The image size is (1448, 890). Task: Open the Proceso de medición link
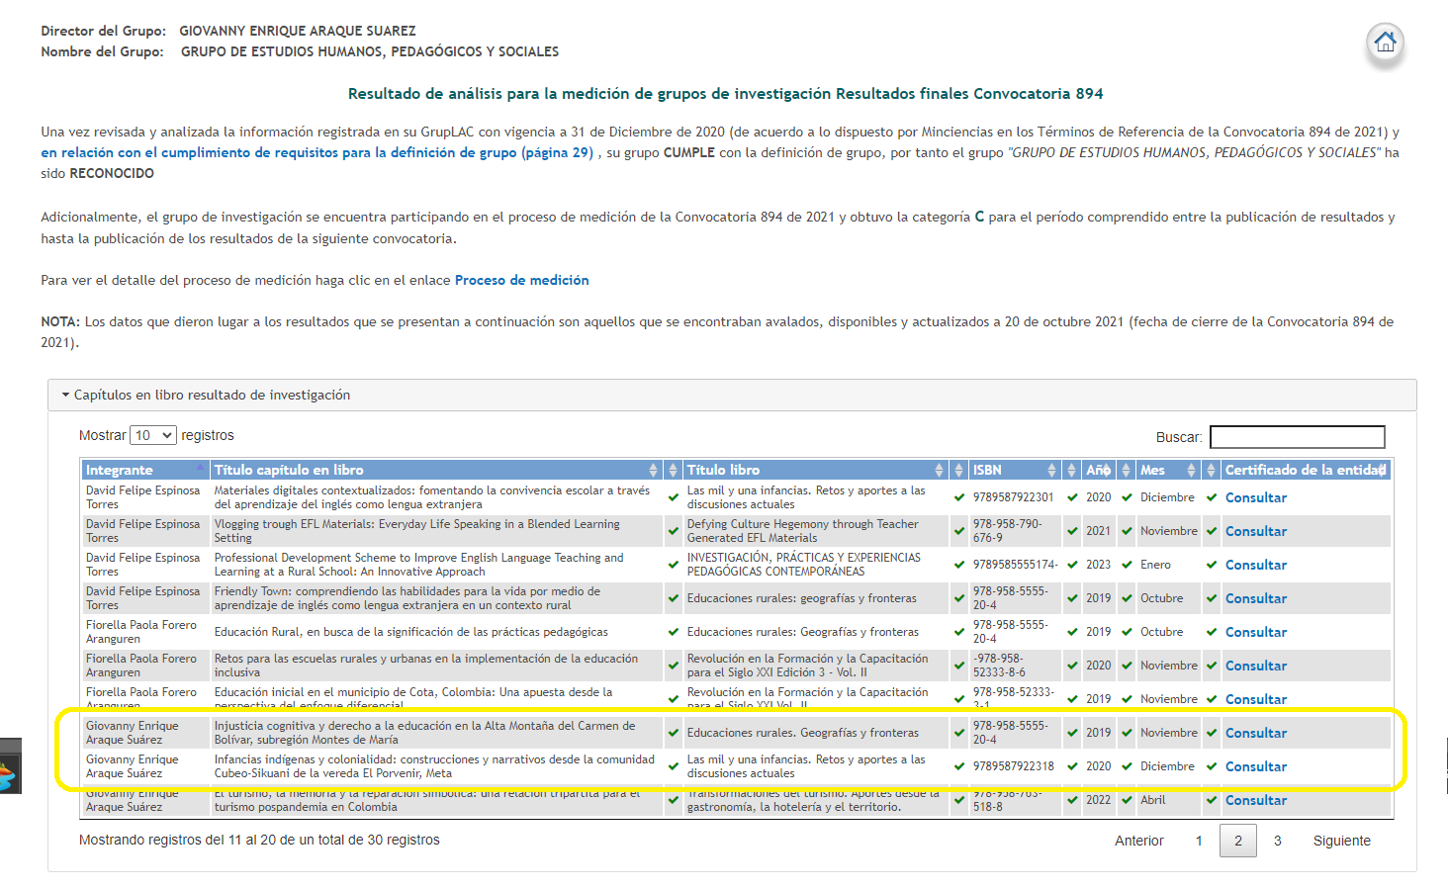click(x=521, y=280)
